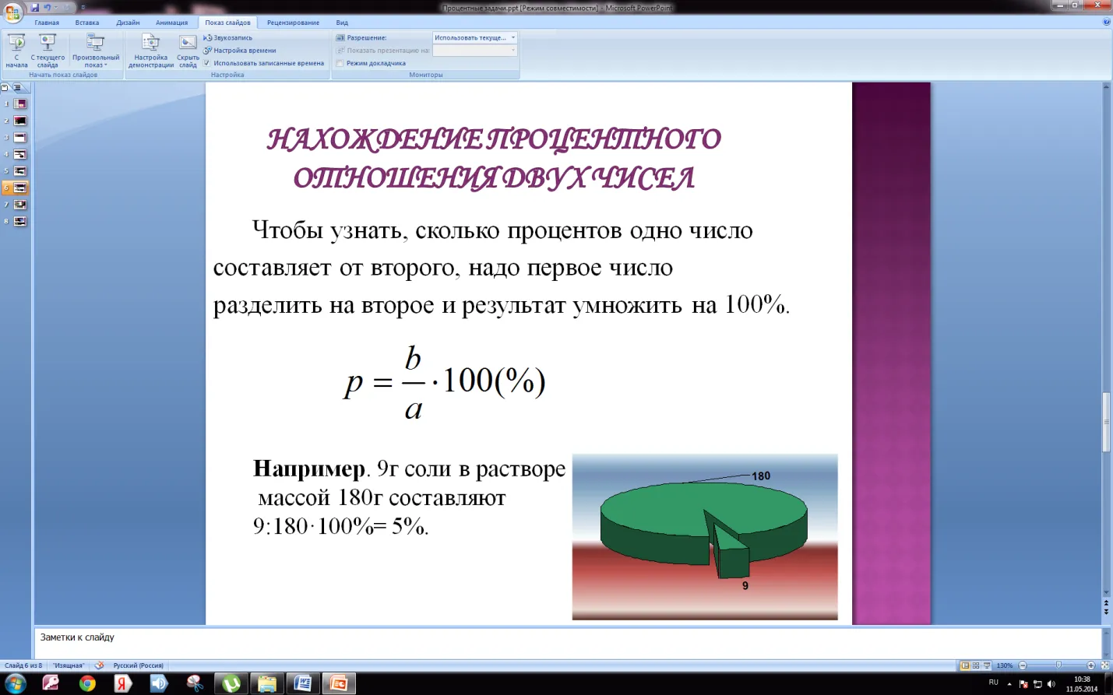Image resolution: width=1113 pixels, height=695 pixels.
Task: Enable Режим докладчика checkbox
Action: [x=340, y=63]
